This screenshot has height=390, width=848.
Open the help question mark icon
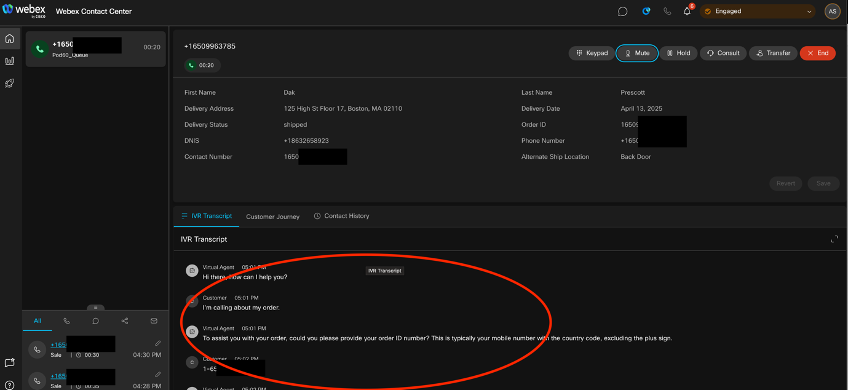coord(10,385)
